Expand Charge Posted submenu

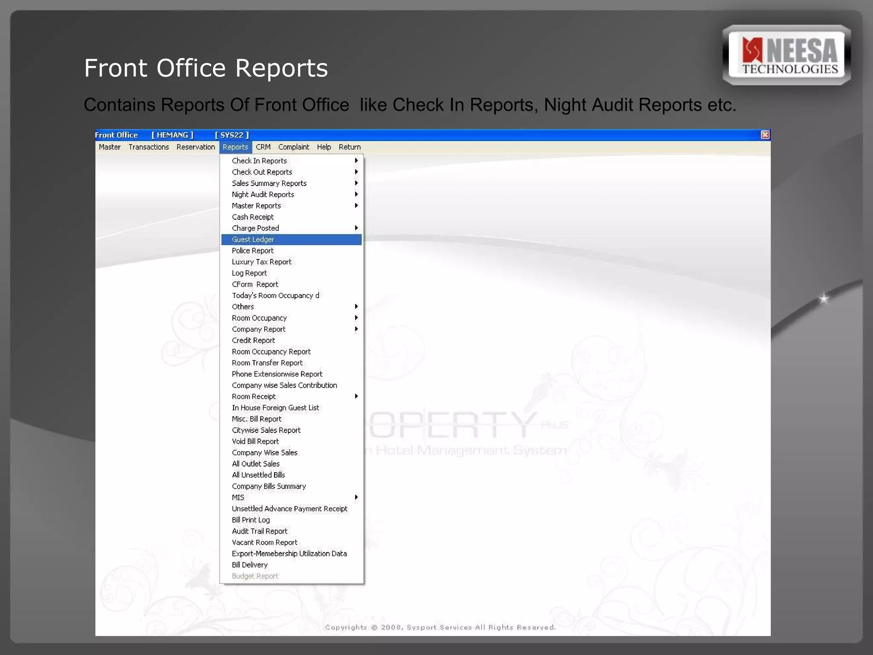[292, 228]
